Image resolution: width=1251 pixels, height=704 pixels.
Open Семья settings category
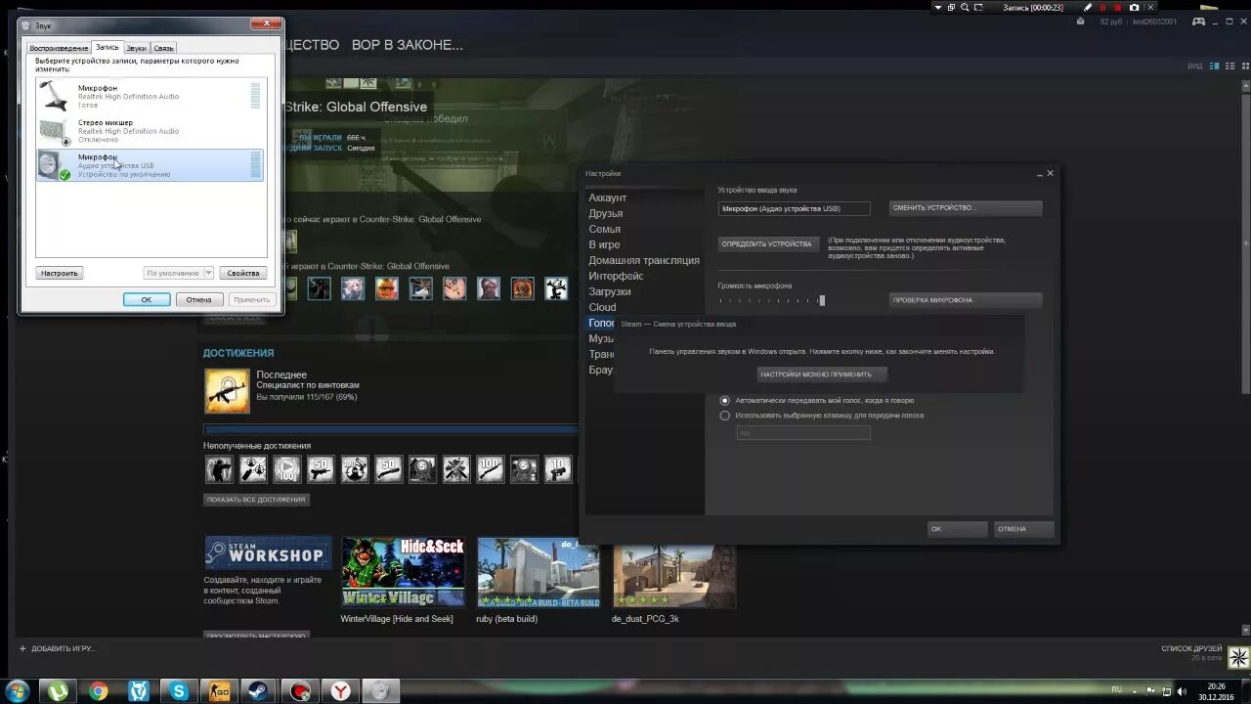[605, 229]
